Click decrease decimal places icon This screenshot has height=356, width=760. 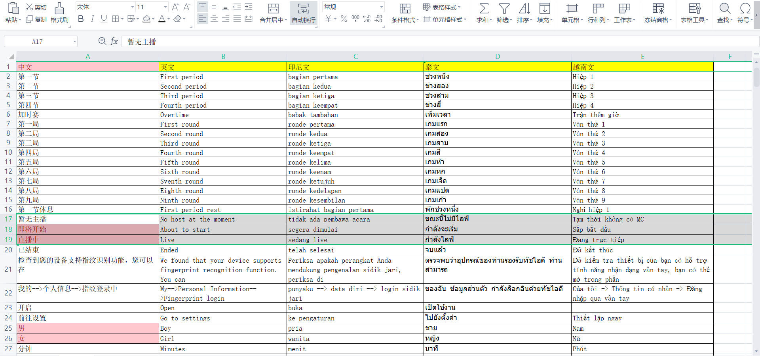pyautogui.click(x=378, y=19)
